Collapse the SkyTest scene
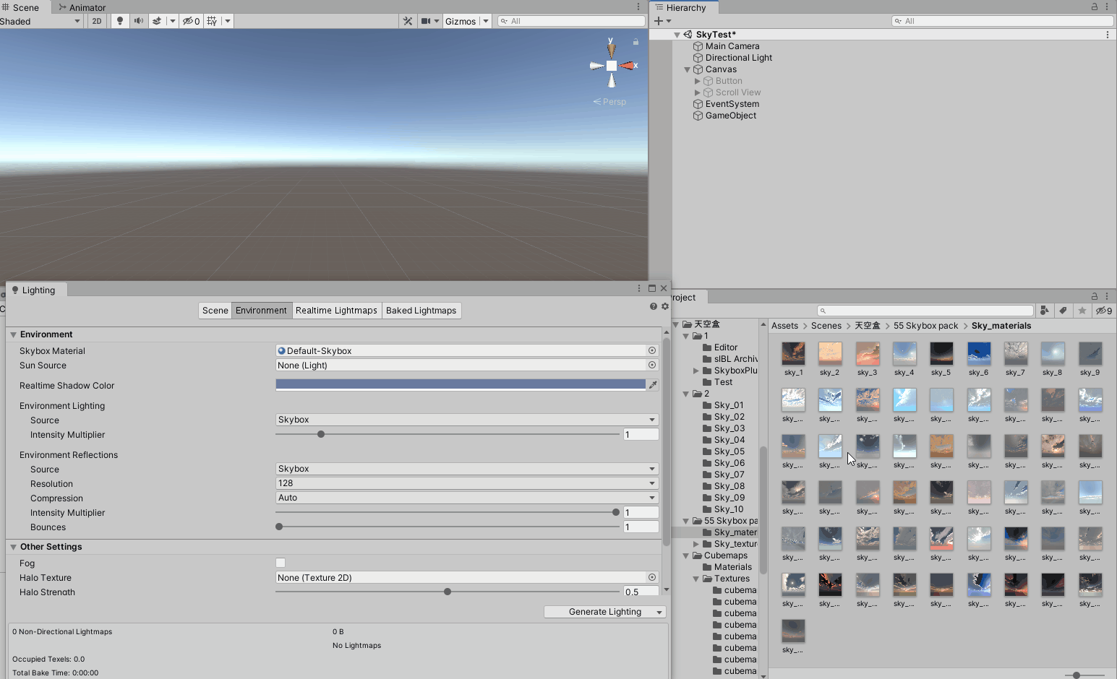 click(677, 35)
